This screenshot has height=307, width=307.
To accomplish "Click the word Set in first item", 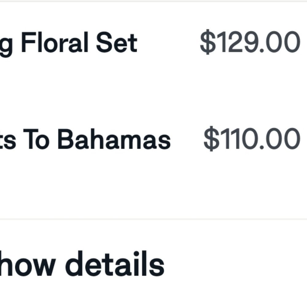I will coord(117,43).
